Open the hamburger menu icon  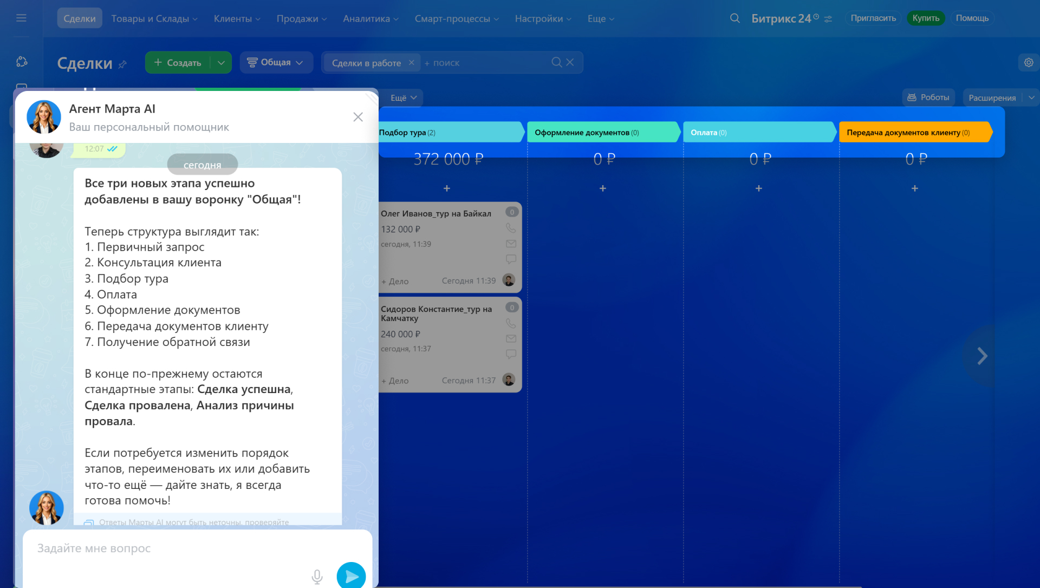tap(21, 18)
